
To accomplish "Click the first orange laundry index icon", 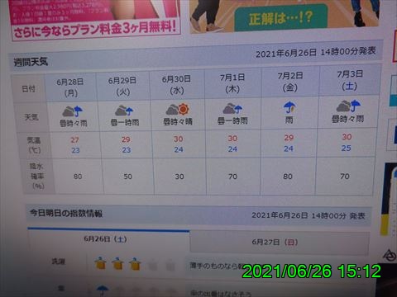I will coord(100,263).
